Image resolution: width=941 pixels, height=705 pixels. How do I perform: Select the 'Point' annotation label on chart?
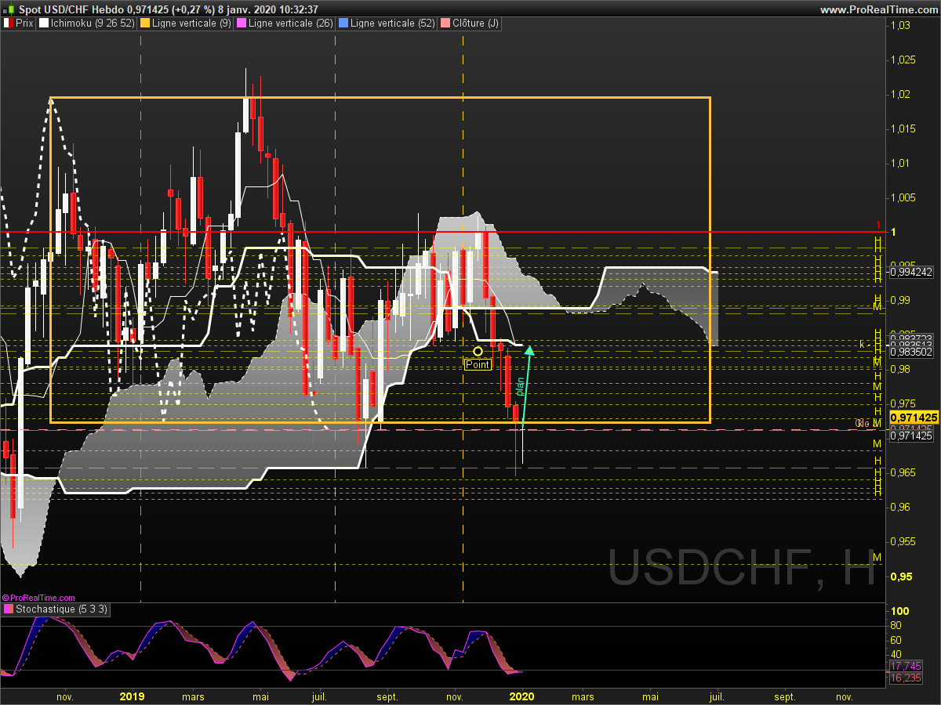[x=478, y=364]
